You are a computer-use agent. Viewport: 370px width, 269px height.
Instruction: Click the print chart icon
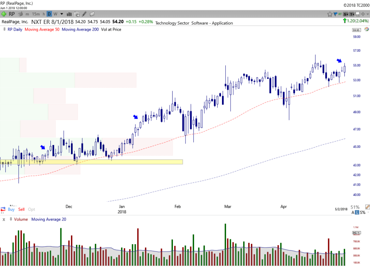[x=20, y=14]
